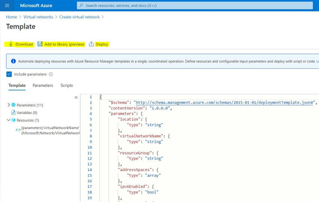
Task: Click the info icon beside Include parameters
Action: coord(51,74)
